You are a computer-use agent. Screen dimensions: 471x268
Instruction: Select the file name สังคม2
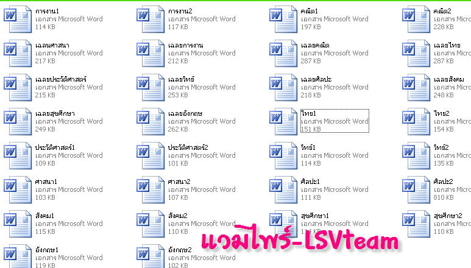pyautogui.click(x=177, y=215)
